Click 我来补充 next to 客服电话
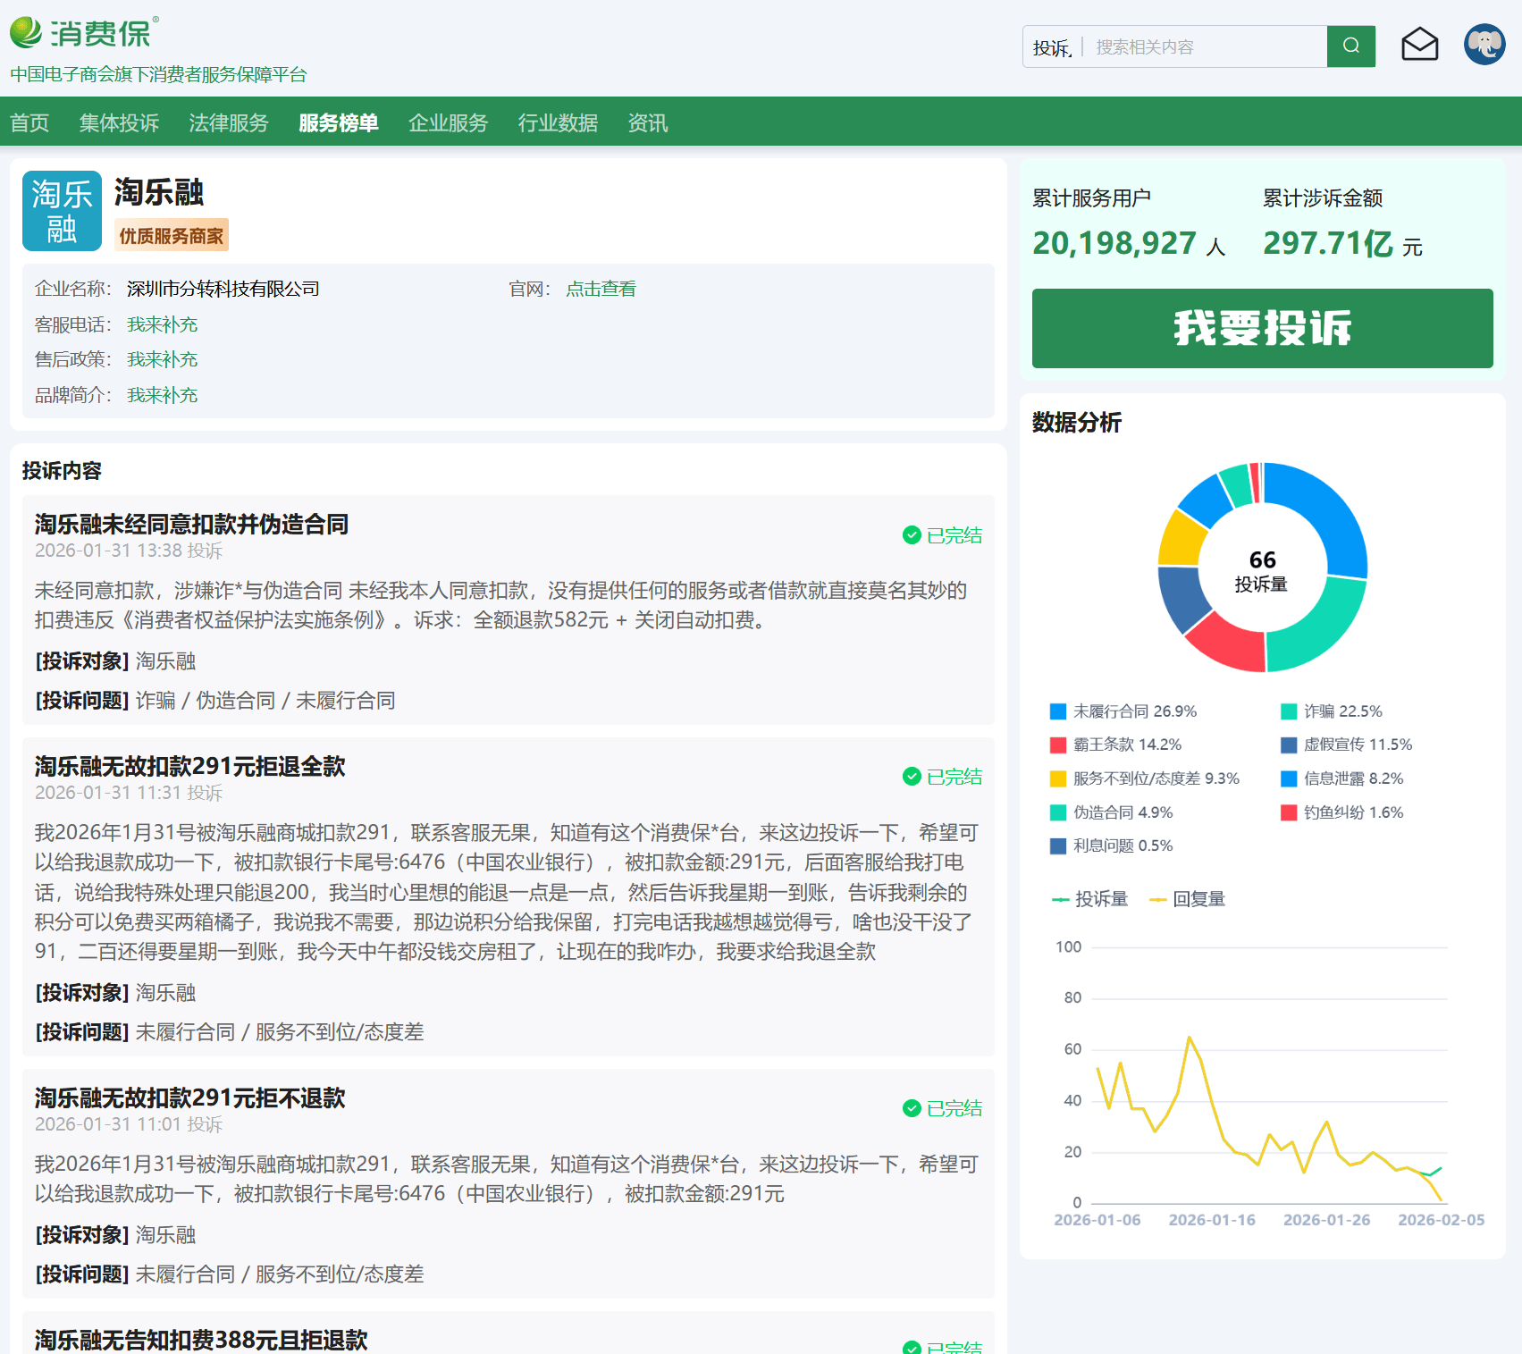This screenshot has height=1354, width=1522. pos(162,324)
